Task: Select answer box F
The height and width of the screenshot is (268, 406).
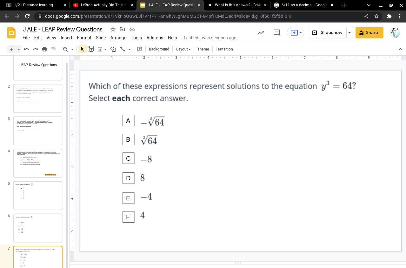Action: (x=128, y=217)
